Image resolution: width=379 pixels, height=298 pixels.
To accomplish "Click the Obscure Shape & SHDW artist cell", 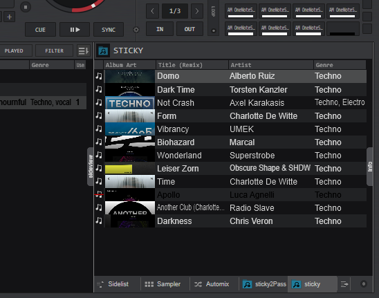I will (270, 168).
